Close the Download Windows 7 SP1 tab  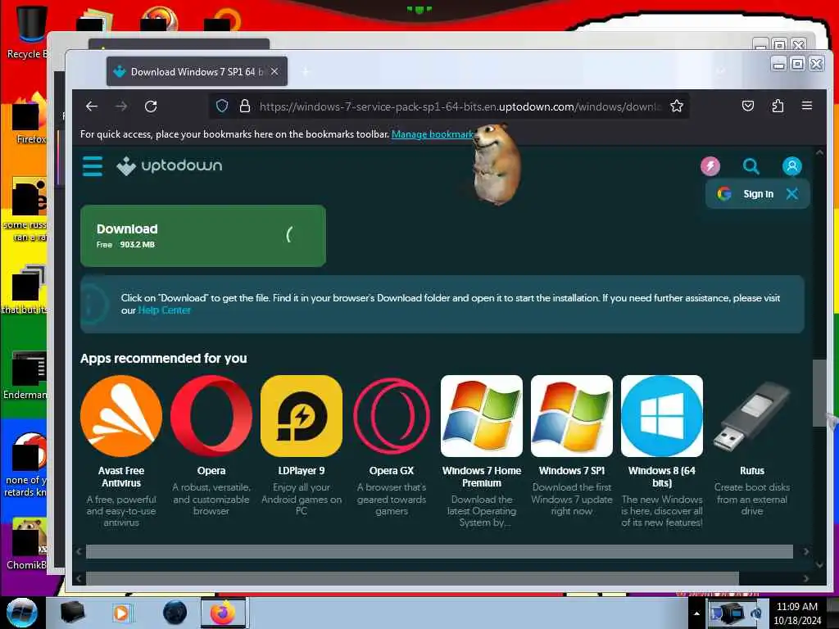coord(274,71)
